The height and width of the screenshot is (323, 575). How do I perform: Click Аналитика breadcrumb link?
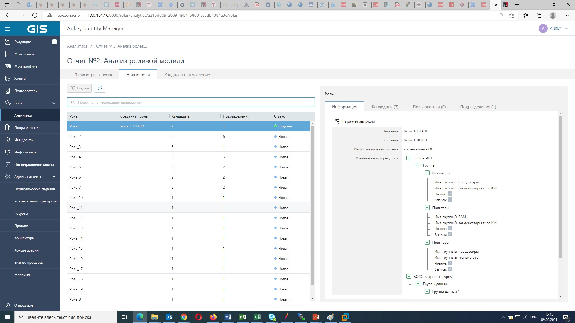coord(77,46)
